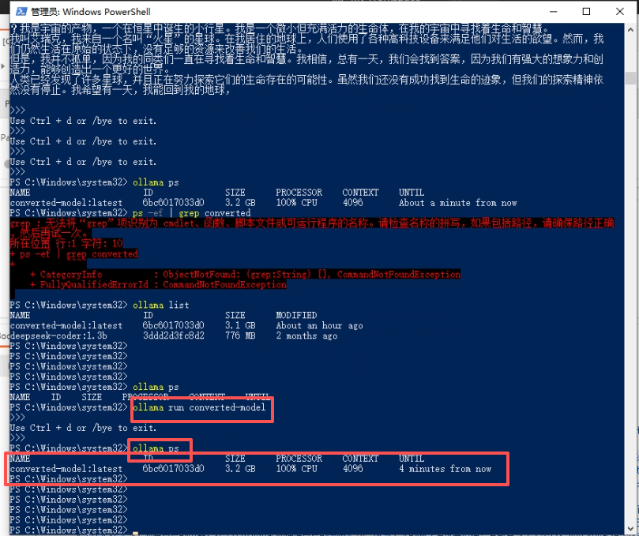Click the "ollama run converted-model" command text

pos(199,407)
